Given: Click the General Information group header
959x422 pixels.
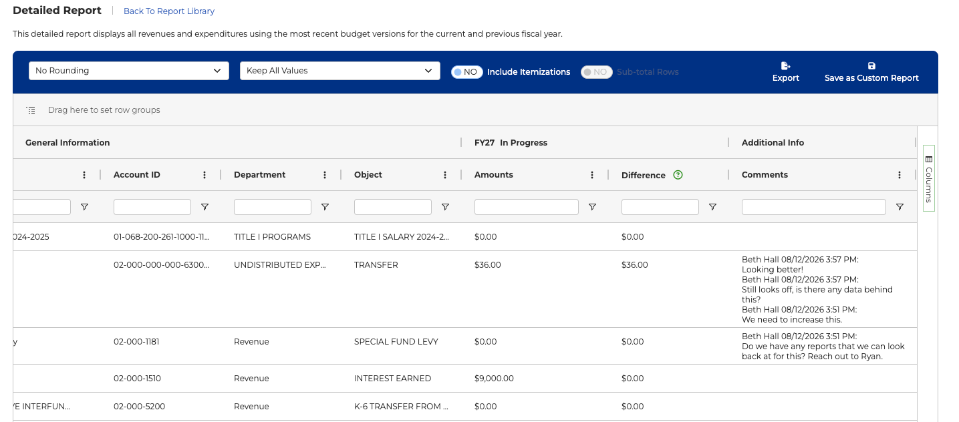Looking at the screenshot, I should 67,143.
